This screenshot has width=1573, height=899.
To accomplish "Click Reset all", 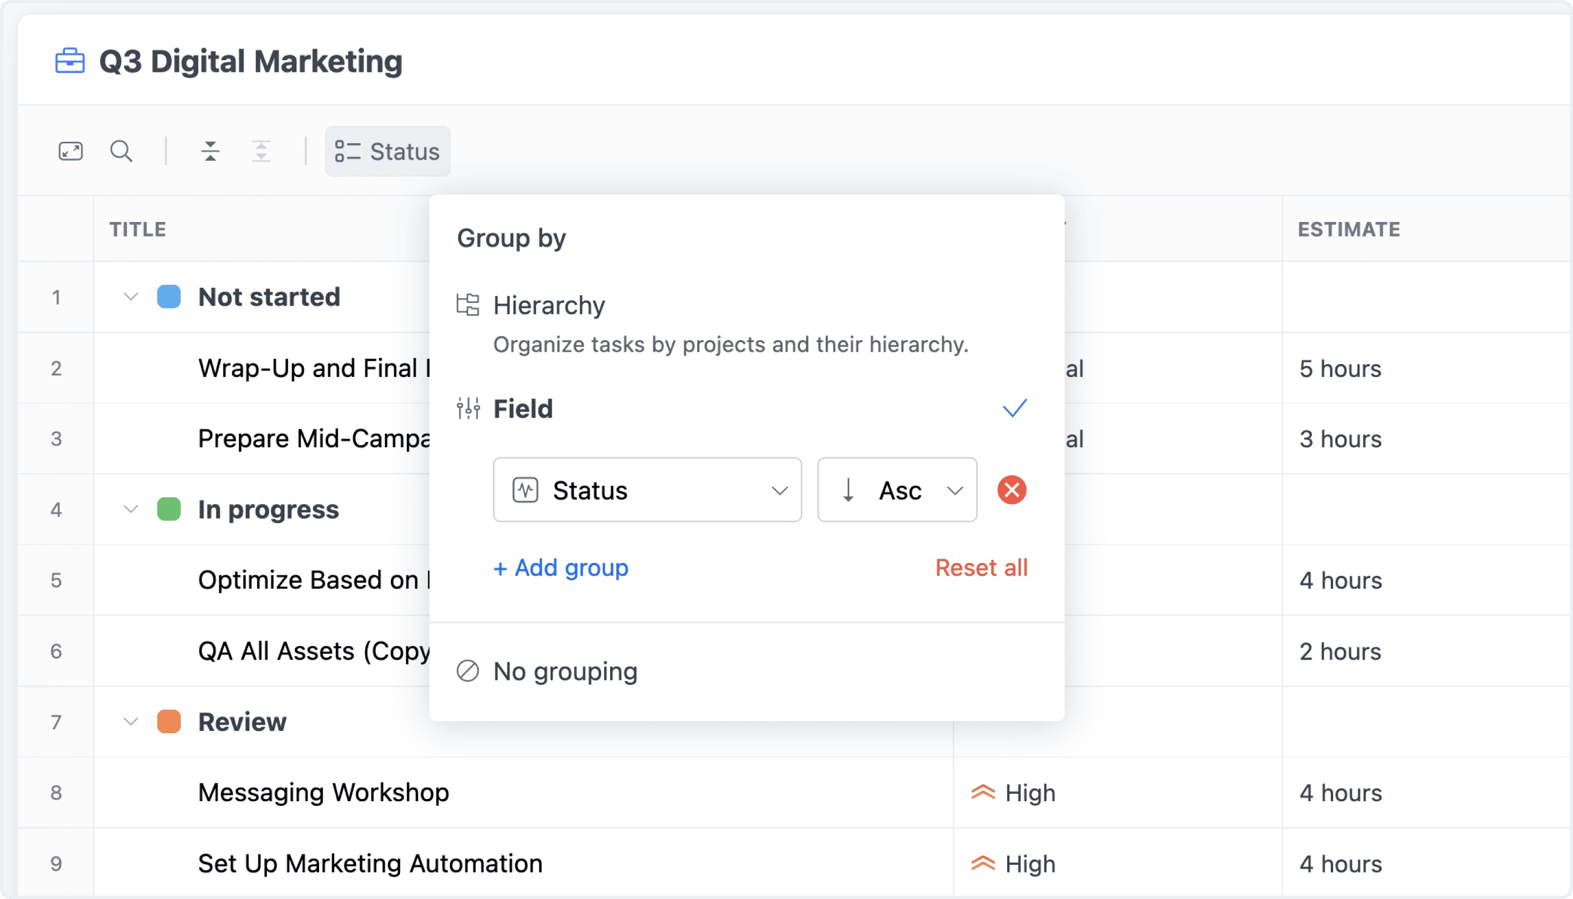I will [981, 567].
